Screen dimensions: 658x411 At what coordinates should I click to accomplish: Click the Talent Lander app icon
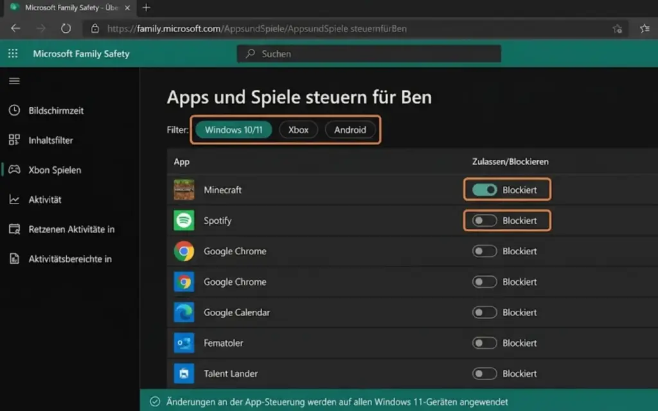pos(184,373)
